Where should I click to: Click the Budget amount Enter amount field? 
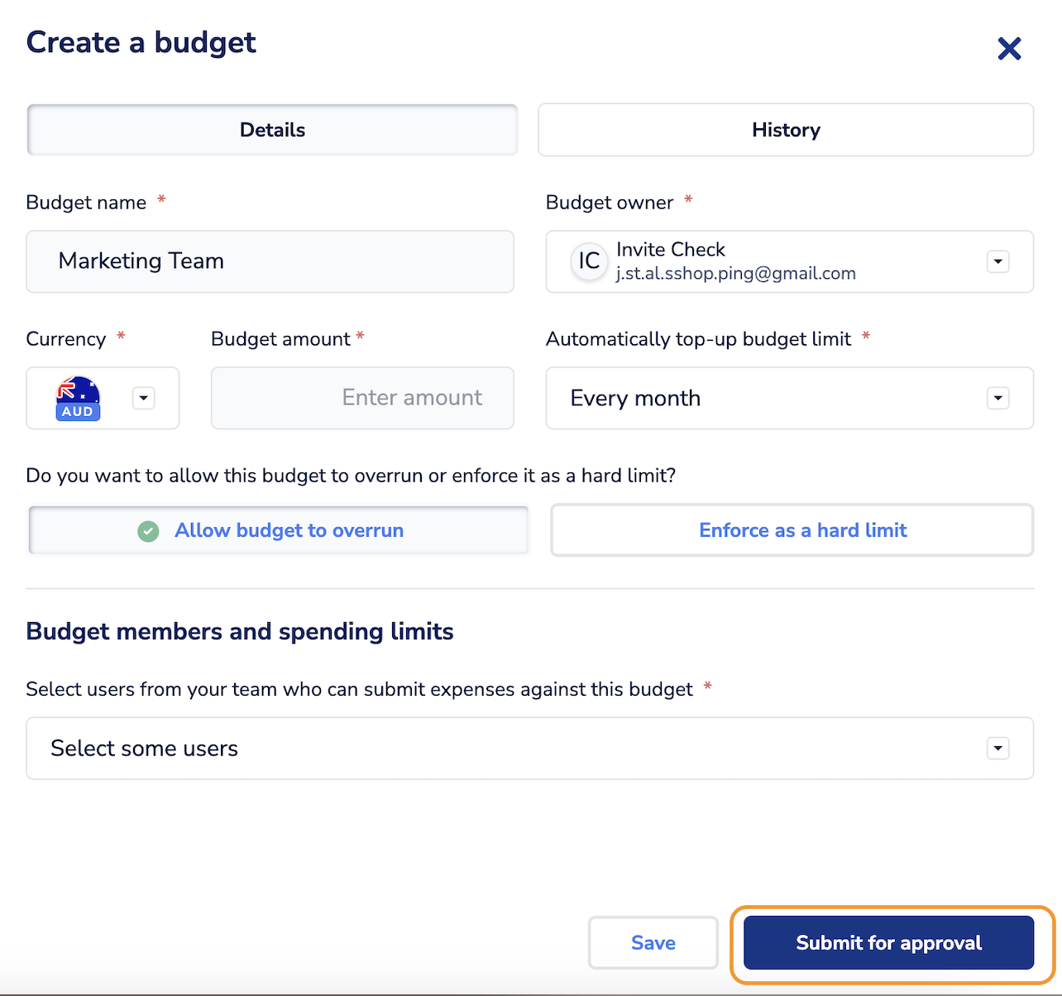pyautogui.click(x=362, y=398)
